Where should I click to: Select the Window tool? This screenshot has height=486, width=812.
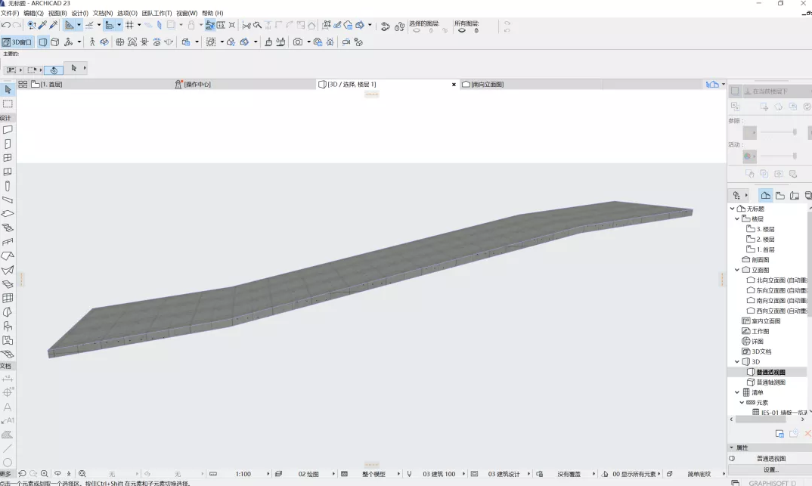pos(8,158)
